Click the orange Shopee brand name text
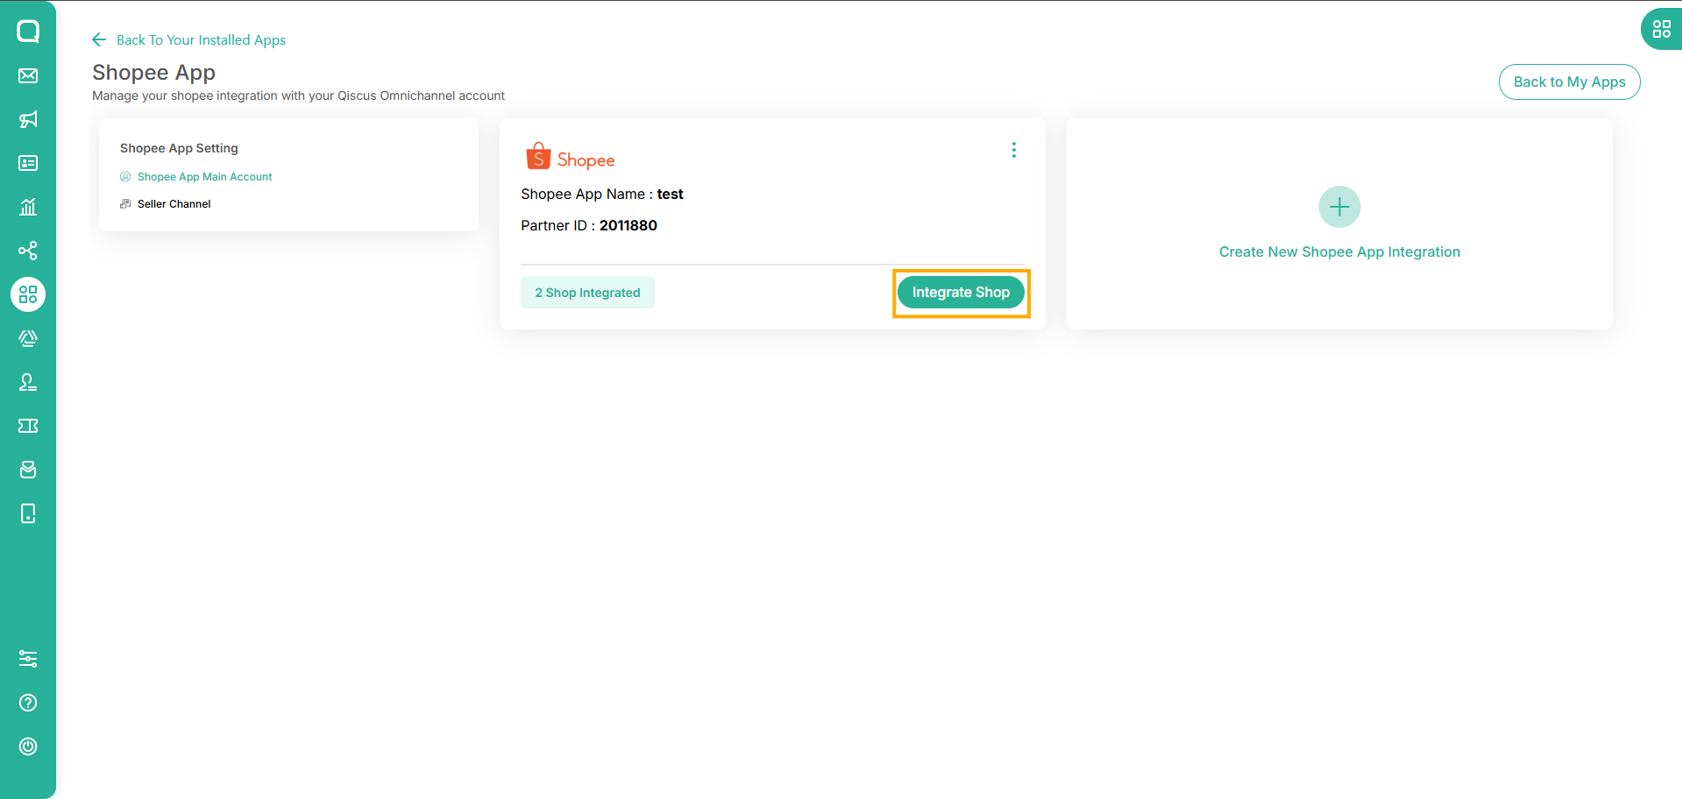1682x799 pixels. [586, 160]
